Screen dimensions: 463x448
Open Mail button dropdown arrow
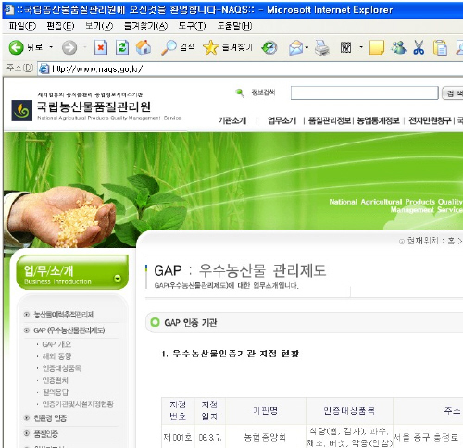[307, 48]
